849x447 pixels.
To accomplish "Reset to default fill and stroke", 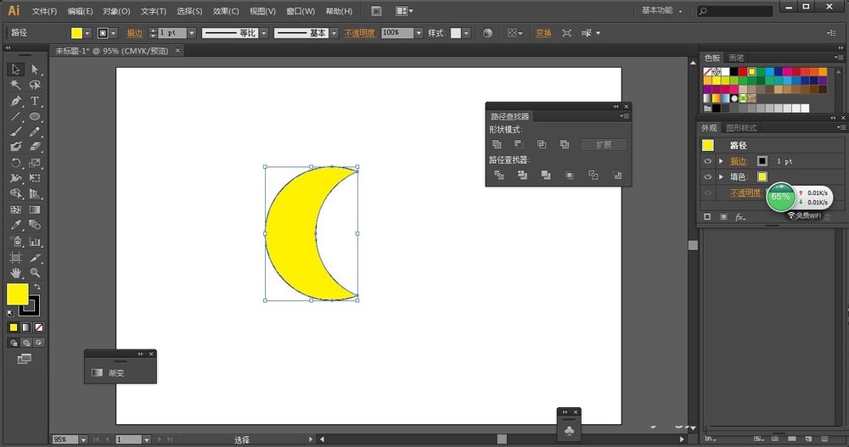I will point(11,313).
